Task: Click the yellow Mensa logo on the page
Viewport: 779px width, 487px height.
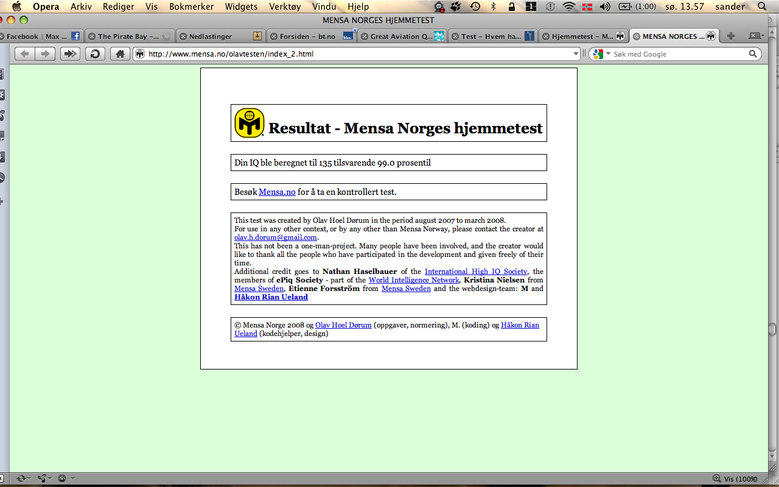Action: click(x=250, y=123)
